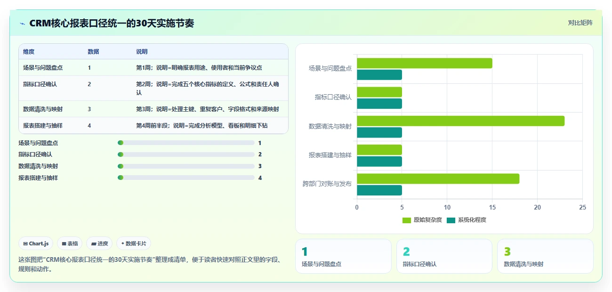Click the title CRM核心报表口径统一的30天实施节奏
Image resolution: width=612 pixels, height=292 pixels.
tap(112, 23)
